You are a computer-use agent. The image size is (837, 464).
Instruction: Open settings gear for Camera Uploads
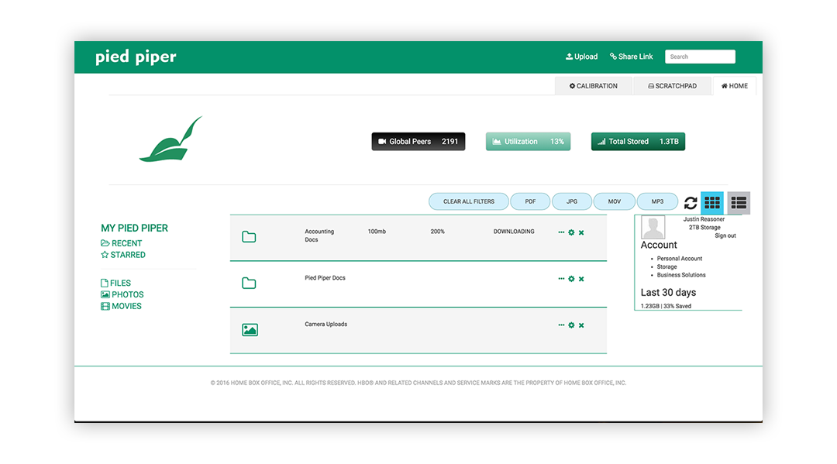(571, 325)
